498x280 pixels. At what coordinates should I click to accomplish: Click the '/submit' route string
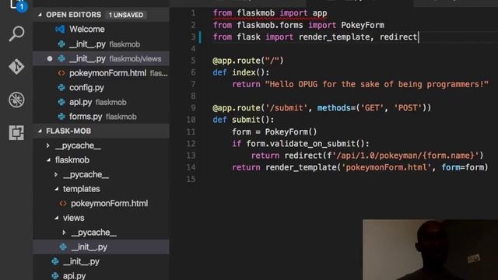pos(286,108)
